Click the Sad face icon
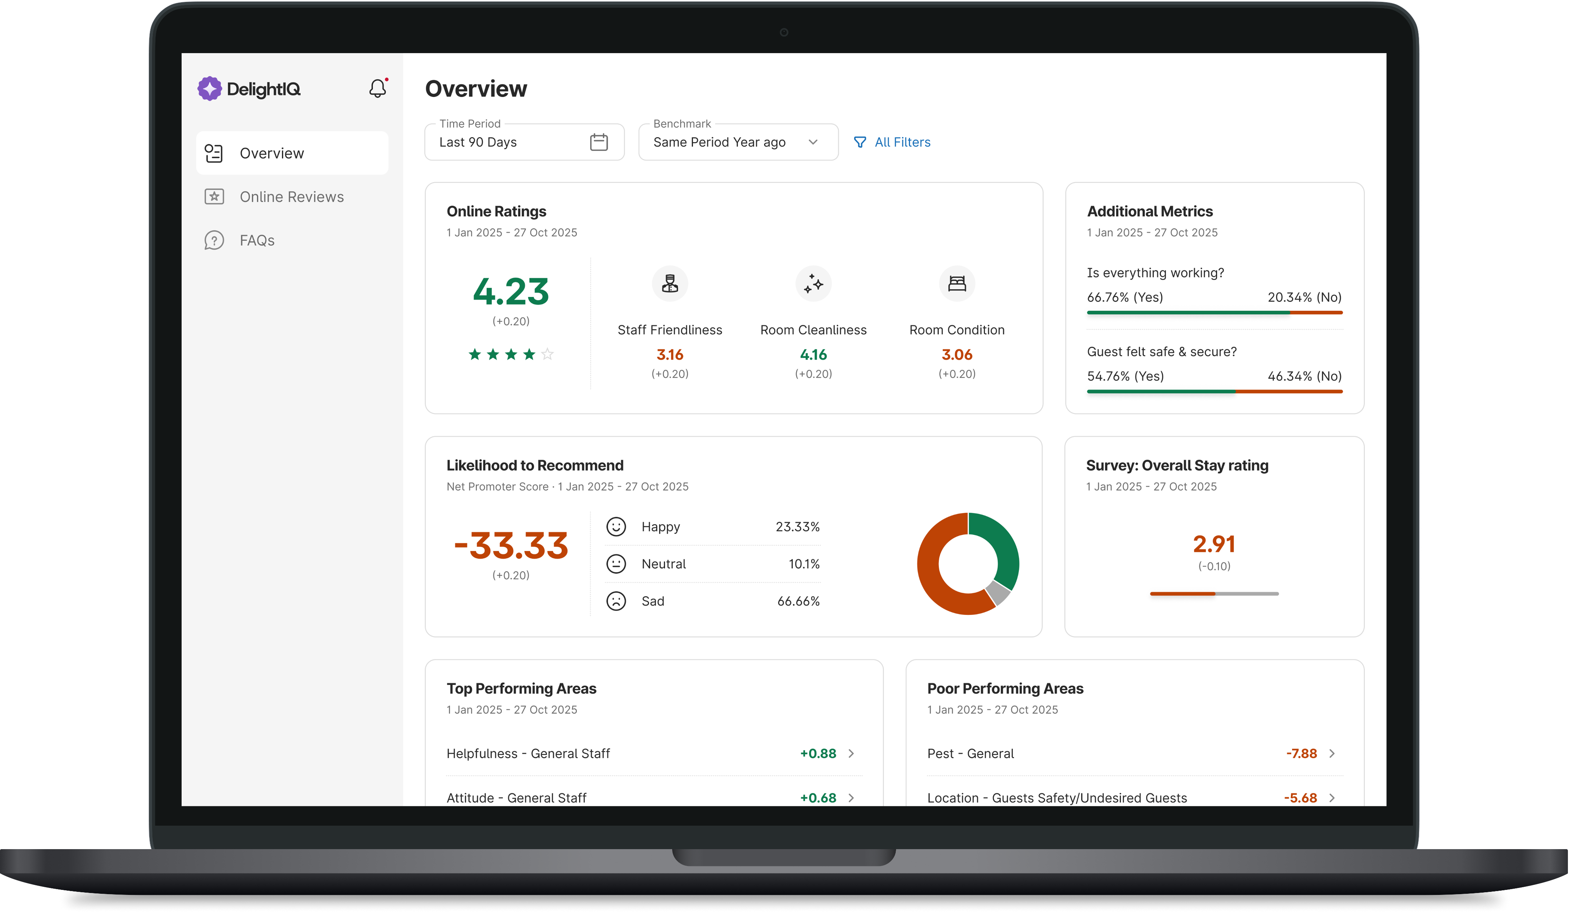Screen dimensions: 1576x913 click(616, 601)
